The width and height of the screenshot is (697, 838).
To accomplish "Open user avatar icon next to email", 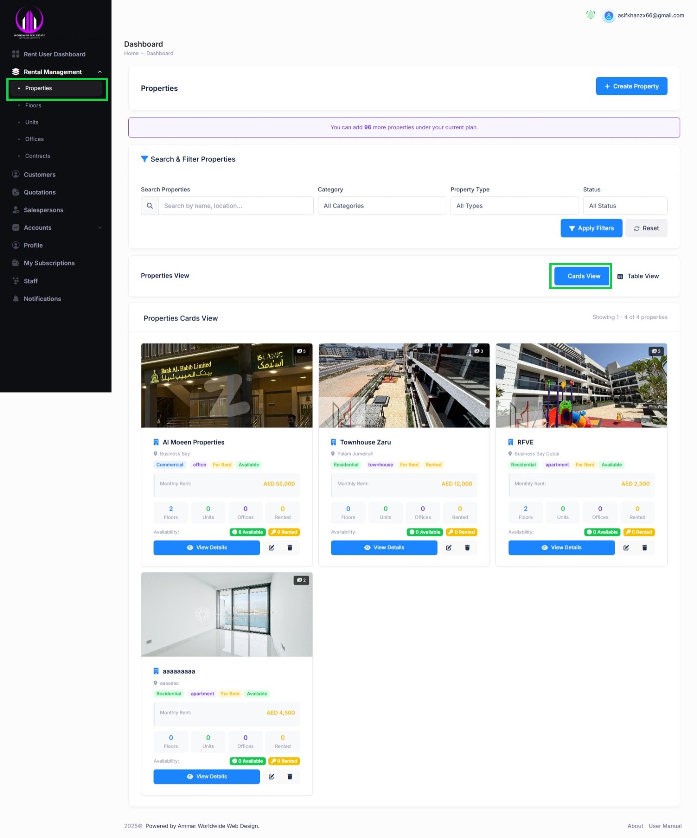I will click(x=608, y=16).
